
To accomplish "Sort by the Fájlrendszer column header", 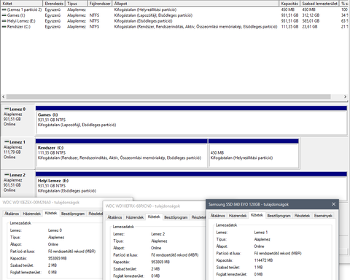I will click(x=100, y=4).
